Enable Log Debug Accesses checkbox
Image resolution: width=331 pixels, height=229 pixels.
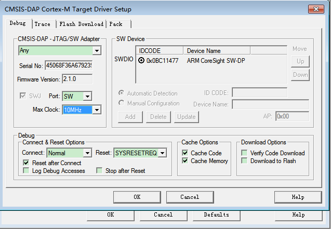pyautogui.click(x=26, y=170)
